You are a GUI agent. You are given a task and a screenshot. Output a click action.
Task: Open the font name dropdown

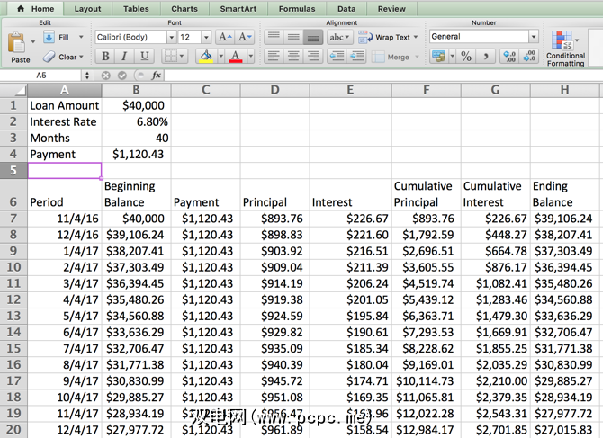pyautogui.click(x=171, y=38)
